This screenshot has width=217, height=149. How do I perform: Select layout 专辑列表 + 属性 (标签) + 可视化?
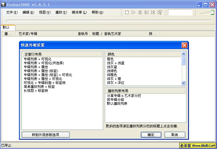48,75
